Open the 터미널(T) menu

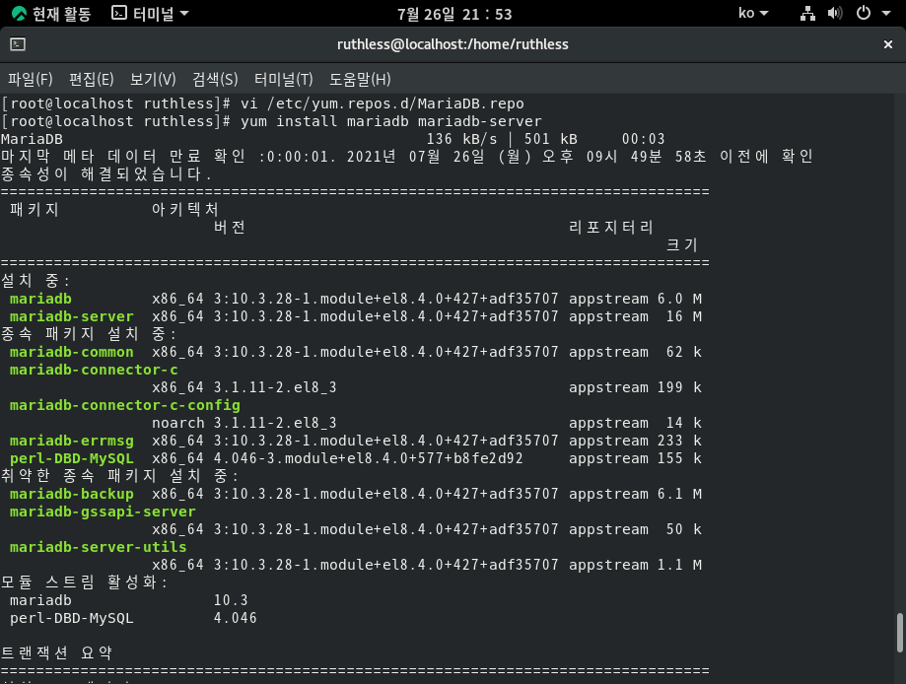(284, 79)
